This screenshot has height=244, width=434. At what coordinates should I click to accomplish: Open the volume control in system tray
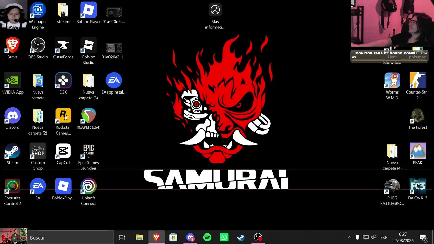click(x=374, y=238)
